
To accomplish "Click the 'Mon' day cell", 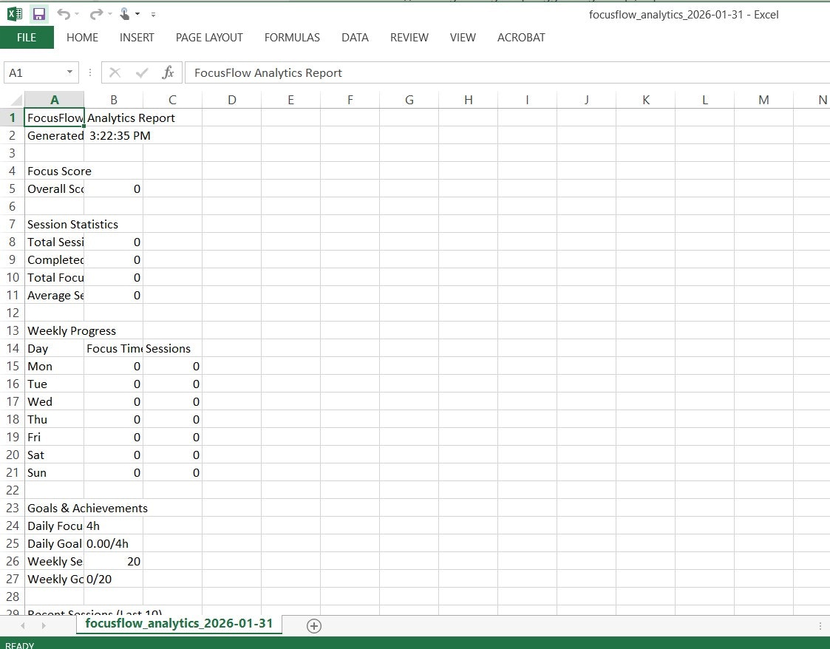I will [x=54, y=367].
